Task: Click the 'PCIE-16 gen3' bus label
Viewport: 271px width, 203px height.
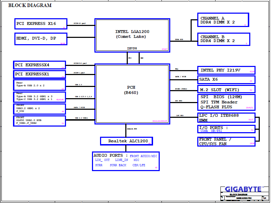Action: [80, 23]
